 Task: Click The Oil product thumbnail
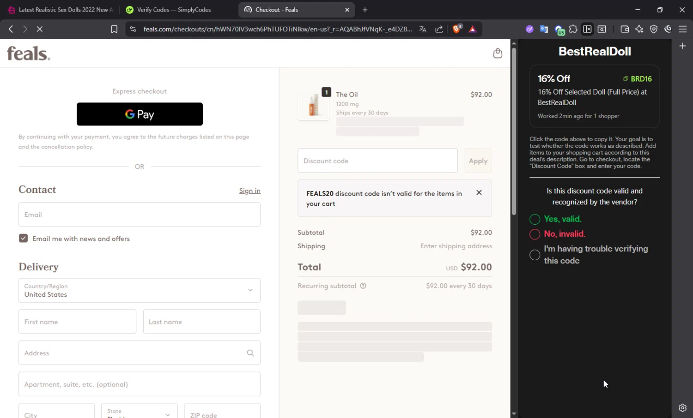click(314, 105)
